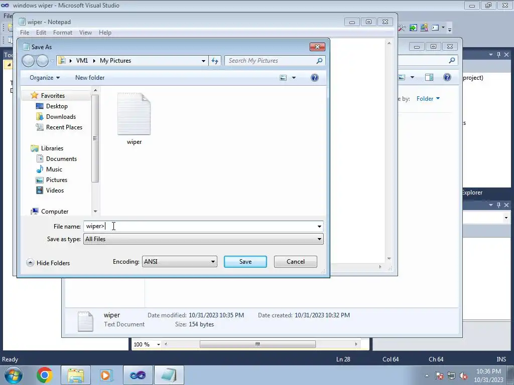This screenshot has width=514, height=385.
Task: Open Notepad File menu
Action: 25,33
